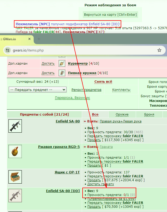Click Достать for Пивная кружка
The image size is (167, 212).
(48, 73)
